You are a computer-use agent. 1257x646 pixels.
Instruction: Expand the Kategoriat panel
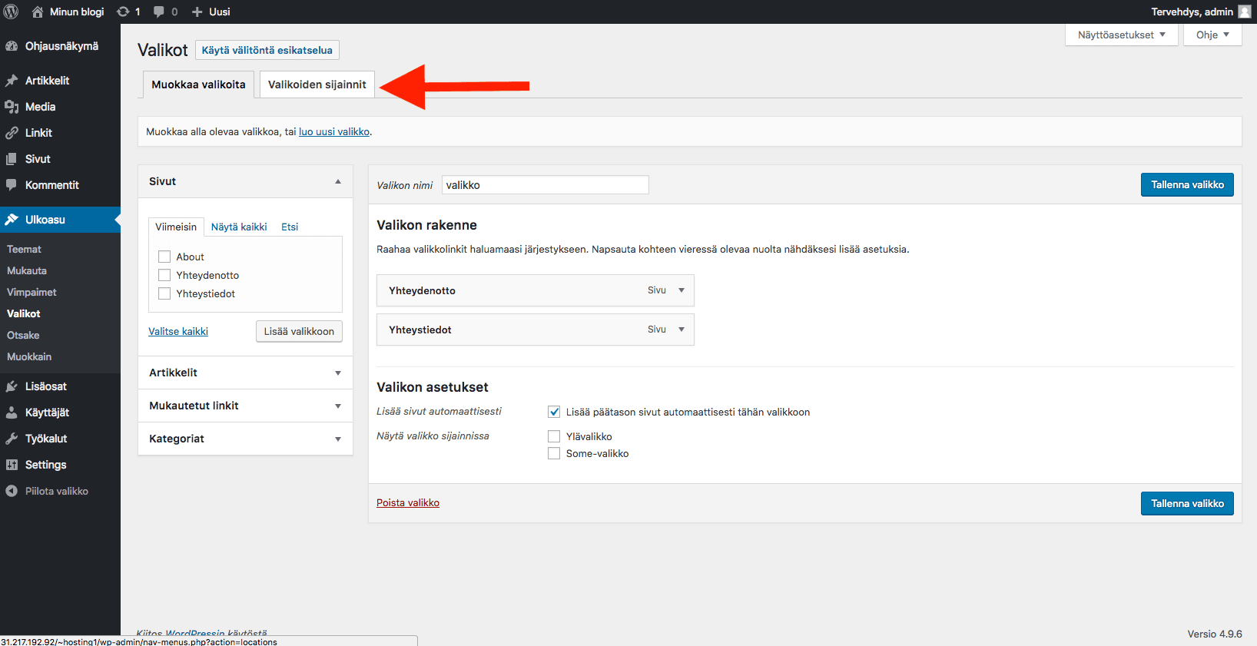[338, 439]
